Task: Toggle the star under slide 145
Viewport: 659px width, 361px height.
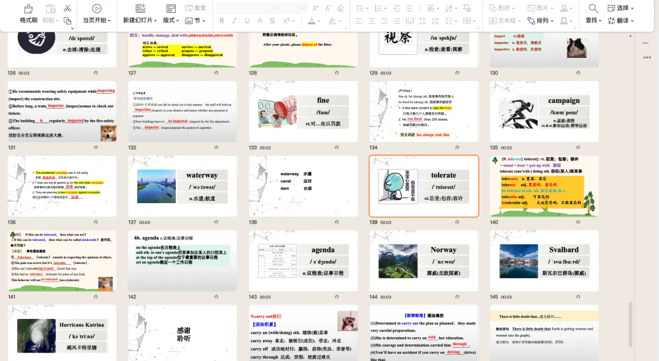Action: [x=578, y=296]
